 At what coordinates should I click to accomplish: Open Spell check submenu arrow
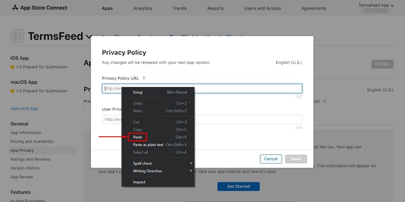pos(191,163)
